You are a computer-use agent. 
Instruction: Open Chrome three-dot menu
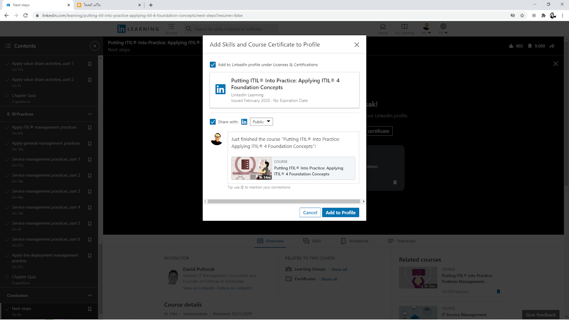pos(563,15)
